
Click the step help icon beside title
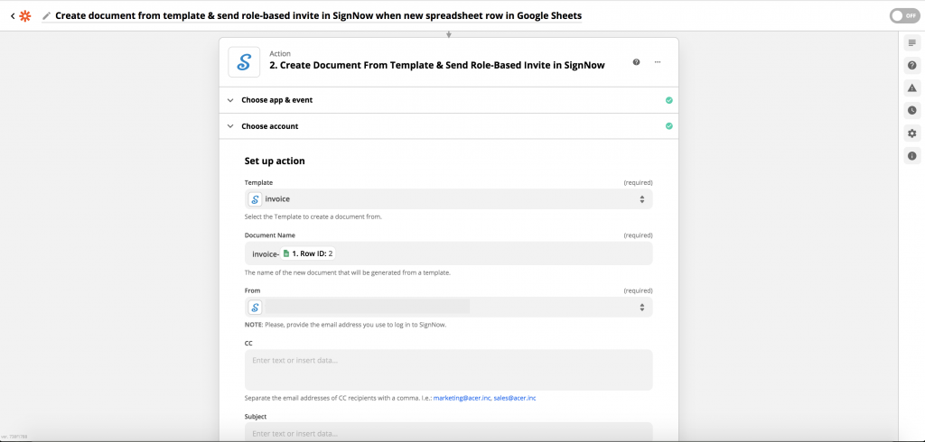point(637,62)
